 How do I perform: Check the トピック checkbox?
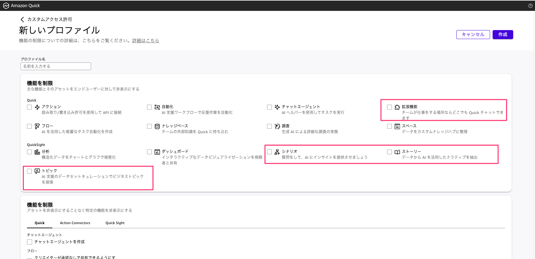pos(30,171)
